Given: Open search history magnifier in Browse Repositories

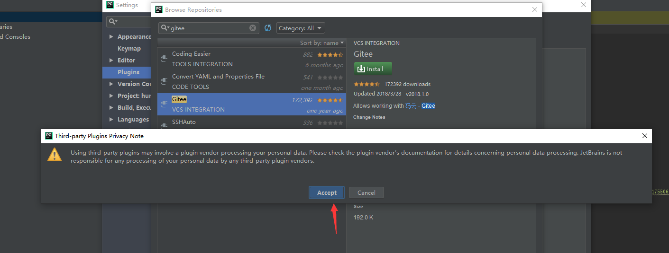Looking at the screenshot, I should (165, 28).
